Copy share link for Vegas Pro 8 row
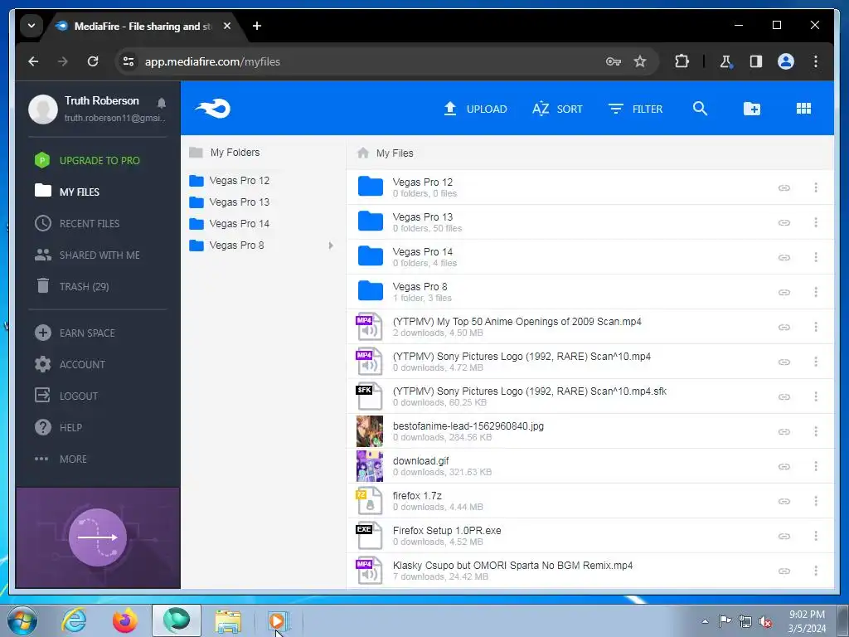The width and height of the screenshot is (849, 637). [x=784, y=292]
